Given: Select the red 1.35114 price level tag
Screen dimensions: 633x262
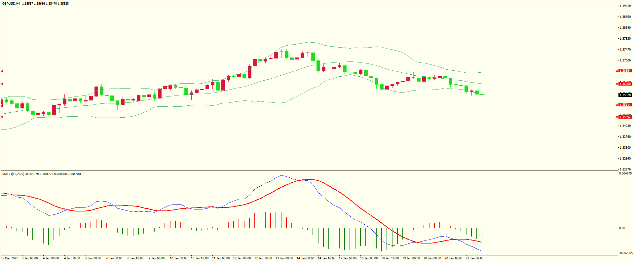Looking at the screenshot, I should click(x=625, y=105).
